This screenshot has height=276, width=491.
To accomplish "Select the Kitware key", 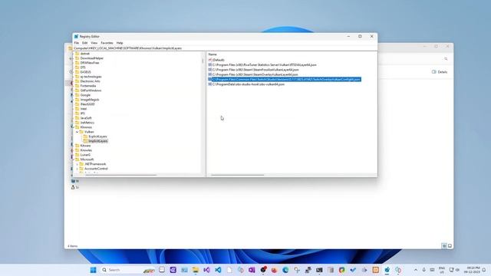I will tap(85, 146).
